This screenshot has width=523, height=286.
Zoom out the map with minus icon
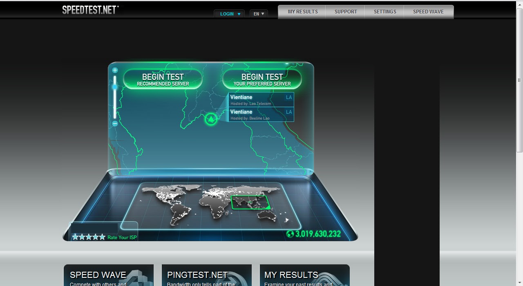tap(115, 123)
